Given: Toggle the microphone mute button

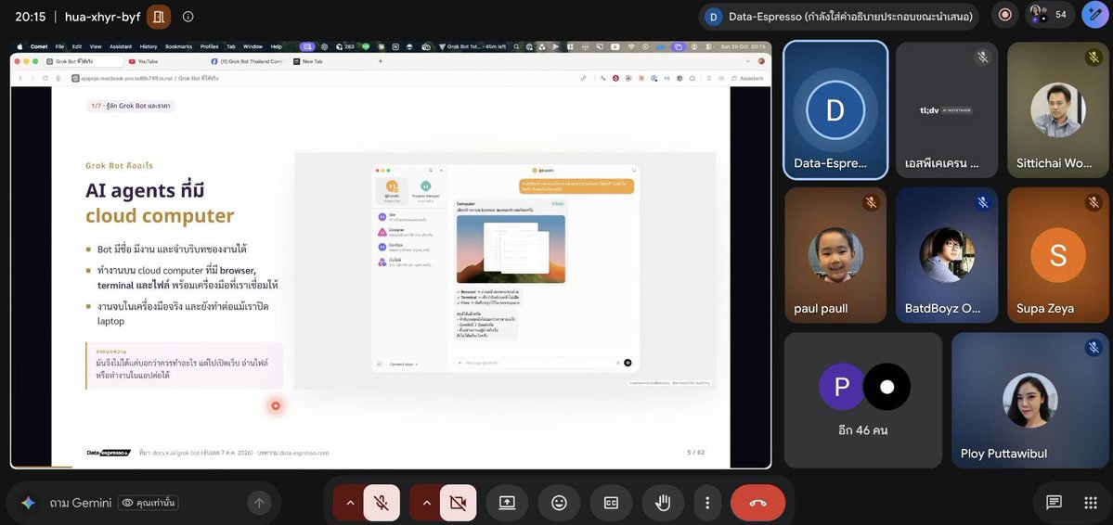Looking at the screenshot, I should [382, 503].
